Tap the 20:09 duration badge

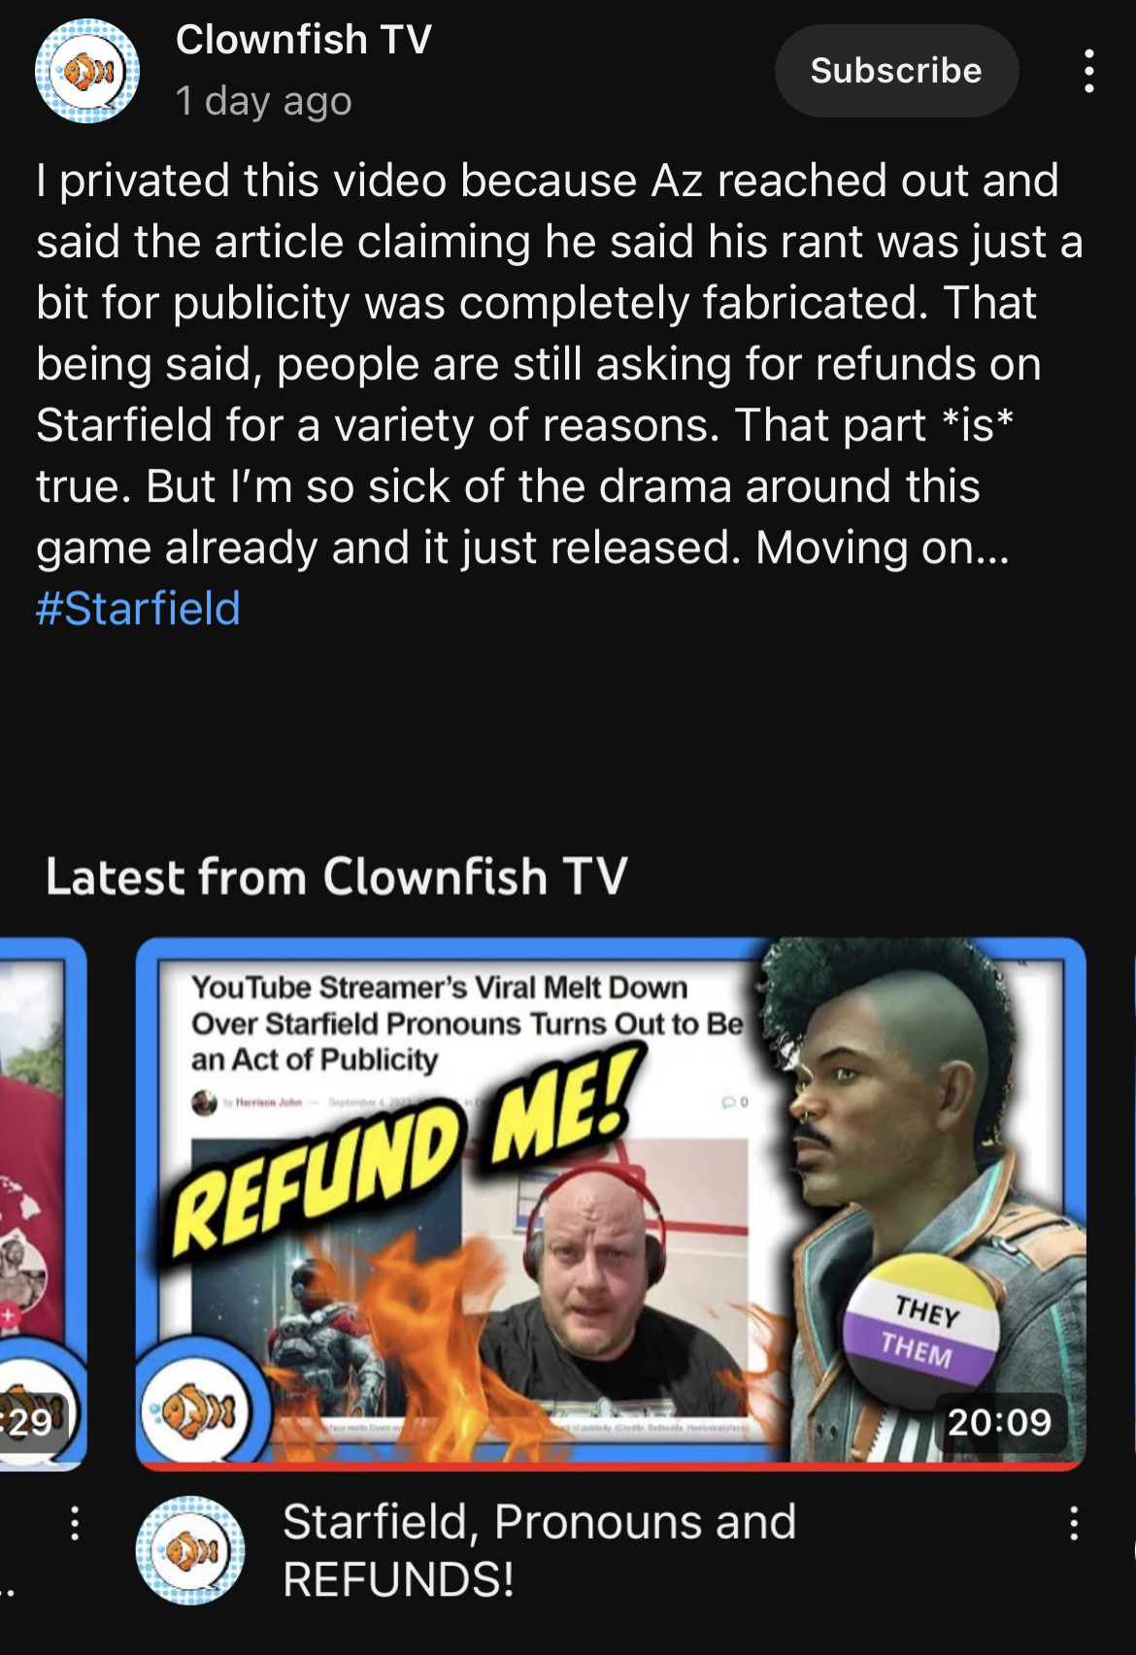999,1422
